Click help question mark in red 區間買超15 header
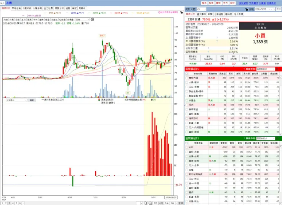 point(244,69)
